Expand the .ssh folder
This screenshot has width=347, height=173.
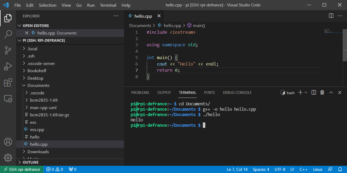click(70, 56)
